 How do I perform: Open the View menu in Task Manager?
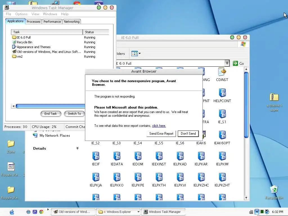coord(35,14)
